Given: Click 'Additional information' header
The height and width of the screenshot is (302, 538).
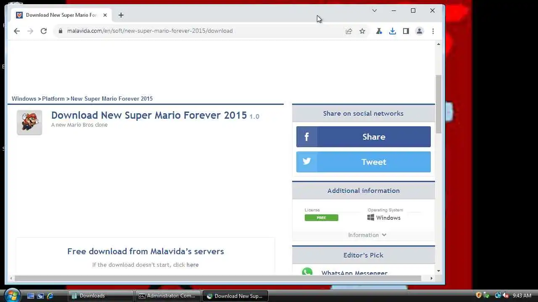Looking at the screenshot, I should click(364, 190).
